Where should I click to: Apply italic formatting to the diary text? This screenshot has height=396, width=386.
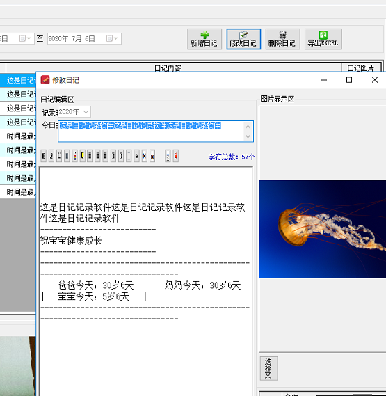[51, 156]
